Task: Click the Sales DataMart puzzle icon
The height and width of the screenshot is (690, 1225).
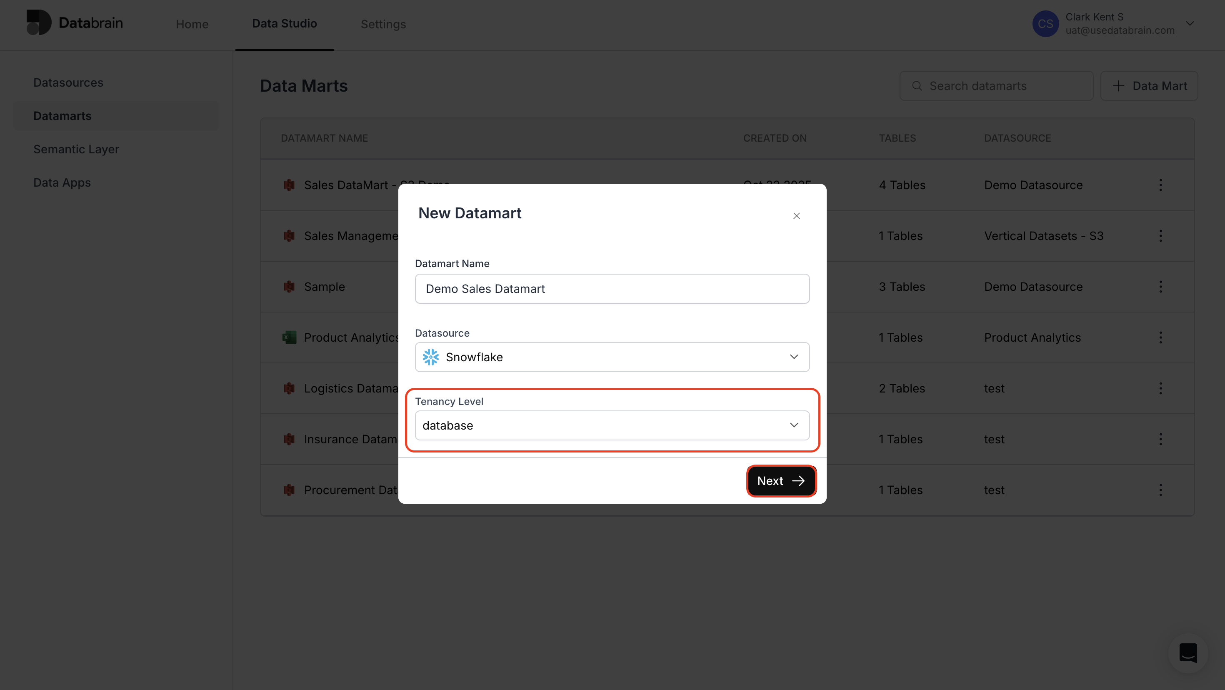Action: point(289,185)
